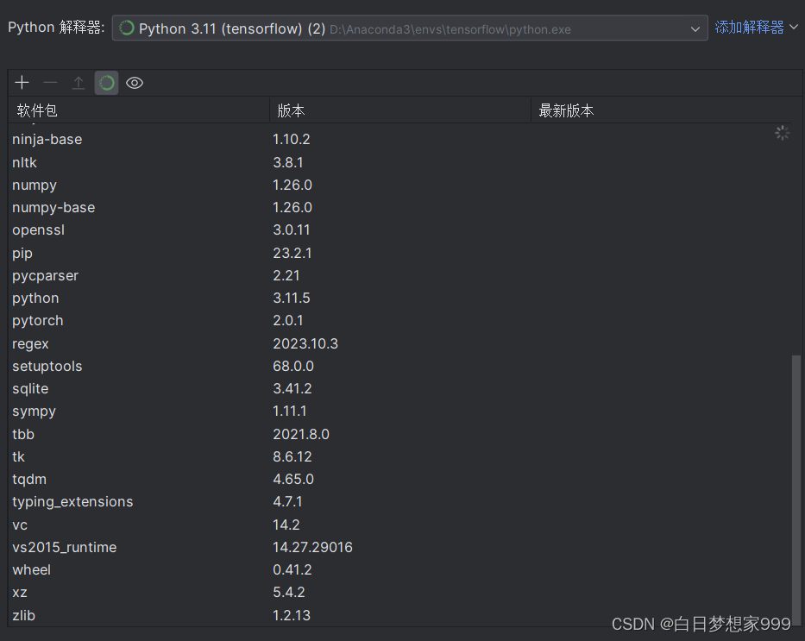This screenshot has height=641, width=805.
Task: Select the zlib package row
Action: point(400,615)
